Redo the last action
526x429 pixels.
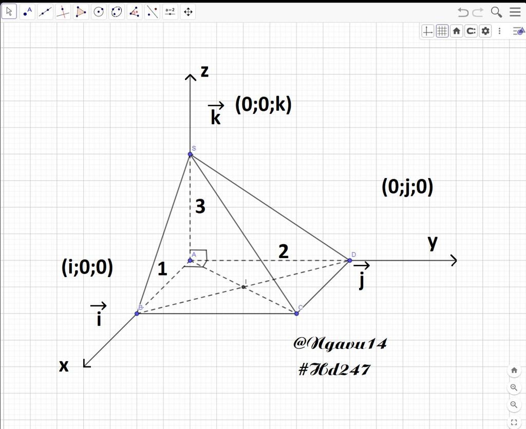pos(478,12)
